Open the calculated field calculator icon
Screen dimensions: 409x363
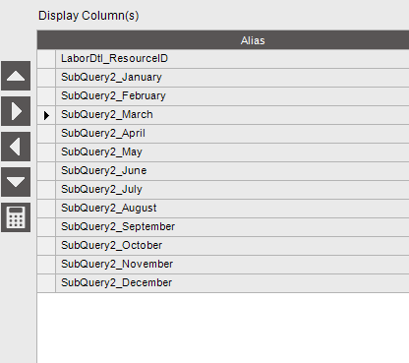click(x=16, y=217)
